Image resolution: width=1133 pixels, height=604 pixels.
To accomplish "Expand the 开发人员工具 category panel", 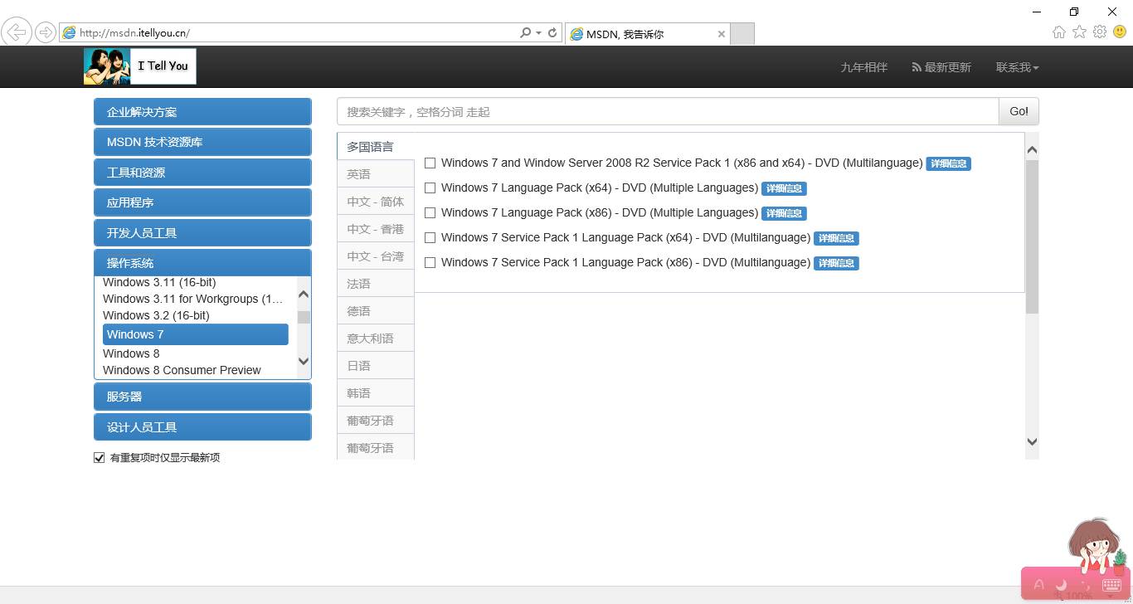I will 202,233.
